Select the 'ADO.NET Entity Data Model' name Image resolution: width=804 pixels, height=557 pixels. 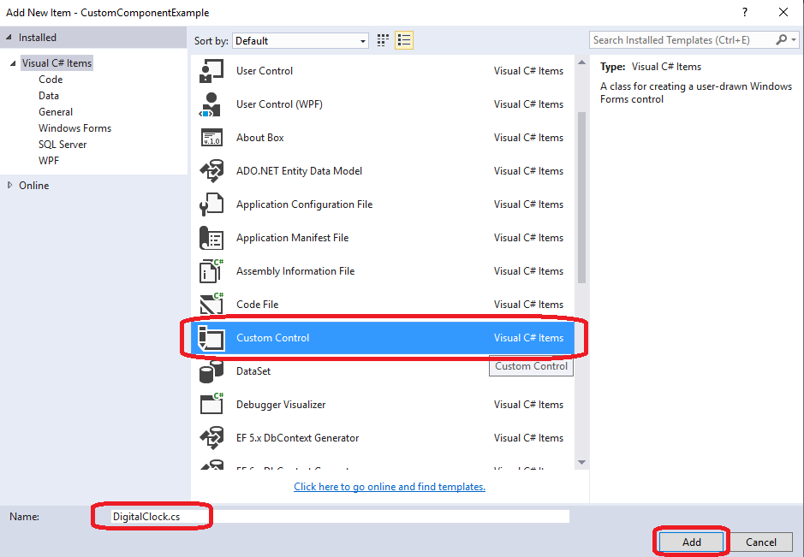tap(300, 170)
